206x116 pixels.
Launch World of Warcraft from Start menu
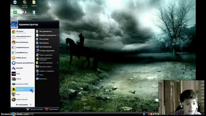pyautogui.click(x=23, y=100)
